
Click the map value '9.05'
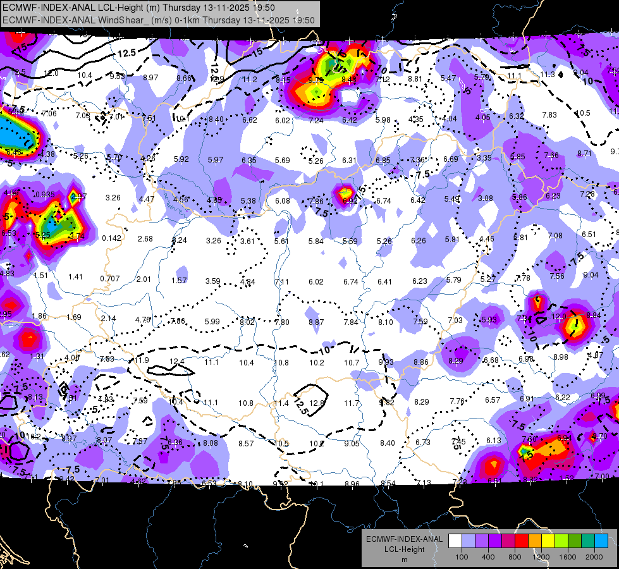click(x=352, y=443)
